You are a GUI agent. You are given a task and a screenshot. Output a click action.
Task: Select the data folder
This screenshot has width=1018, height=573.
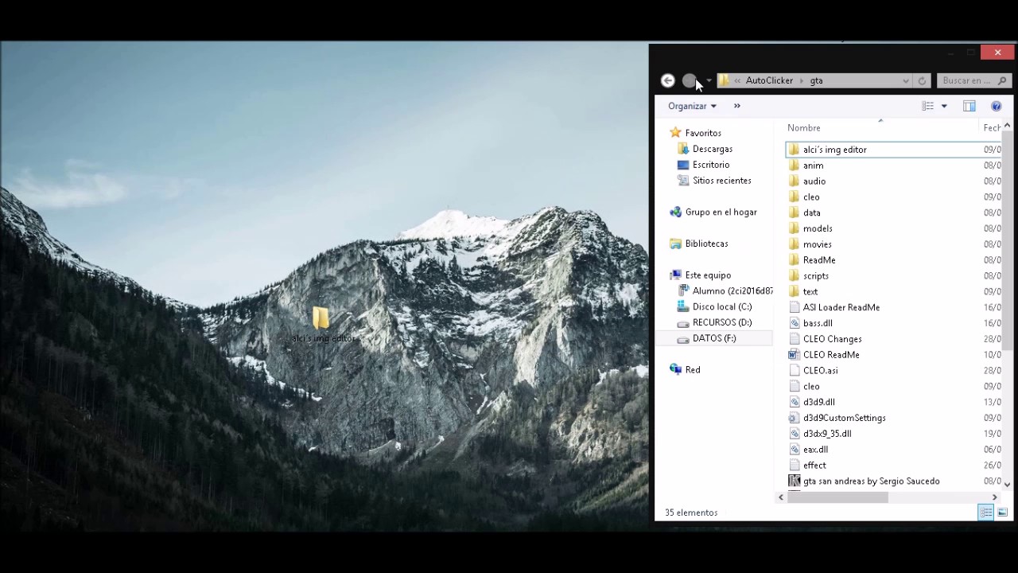tap(812, 212)
